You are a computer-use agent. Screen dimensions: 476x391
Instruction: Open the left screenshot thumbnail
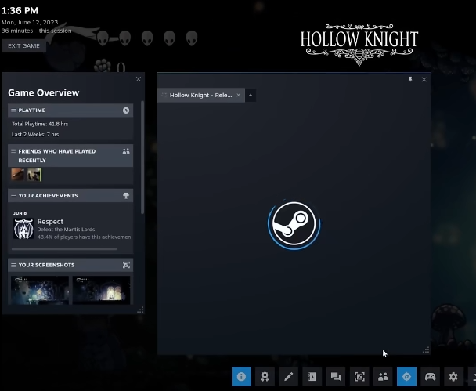[x=40, y=290]
